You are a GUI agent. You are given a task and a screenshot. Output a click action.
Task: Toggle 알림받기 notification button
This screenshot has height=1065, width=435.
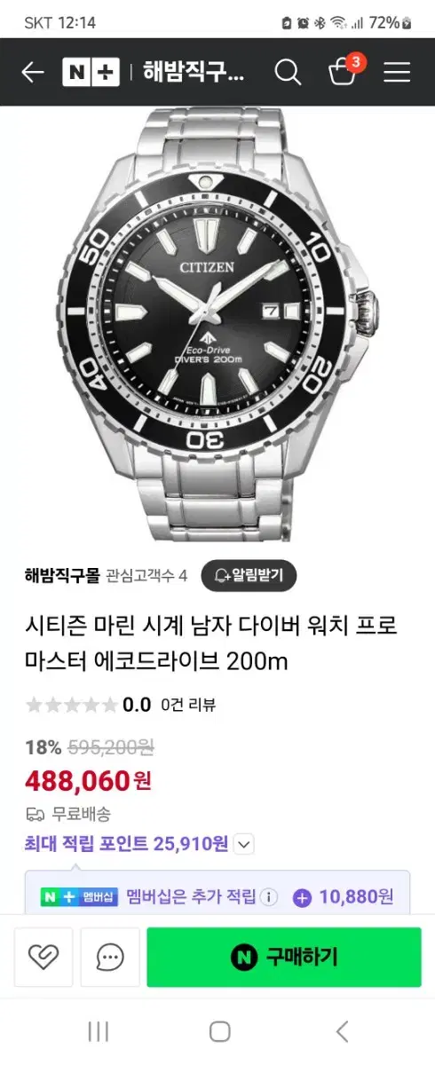pos(249,576)
